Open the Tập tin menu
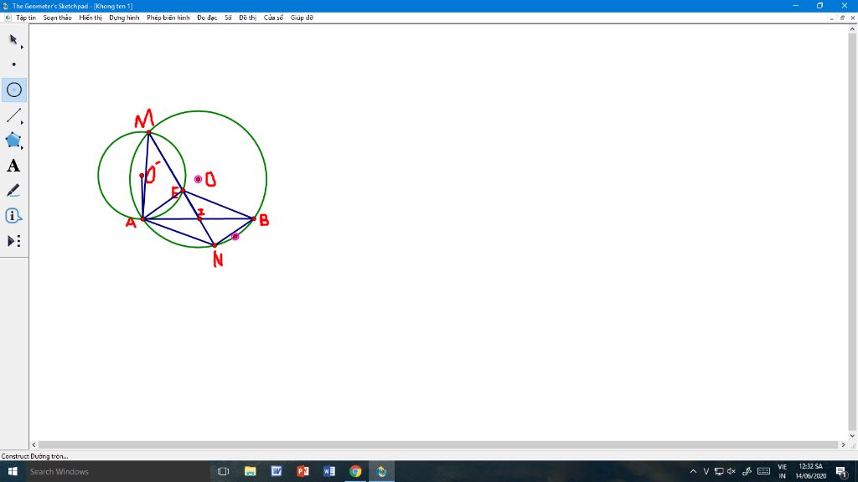858x482 pixels. pyautogui.click(x=26, y=18)
